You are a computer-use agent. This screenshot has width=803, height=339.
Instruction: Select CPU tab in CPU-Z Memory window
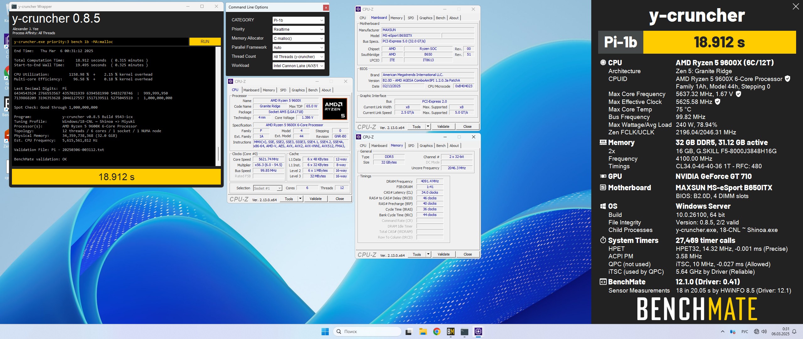point(363,146)
